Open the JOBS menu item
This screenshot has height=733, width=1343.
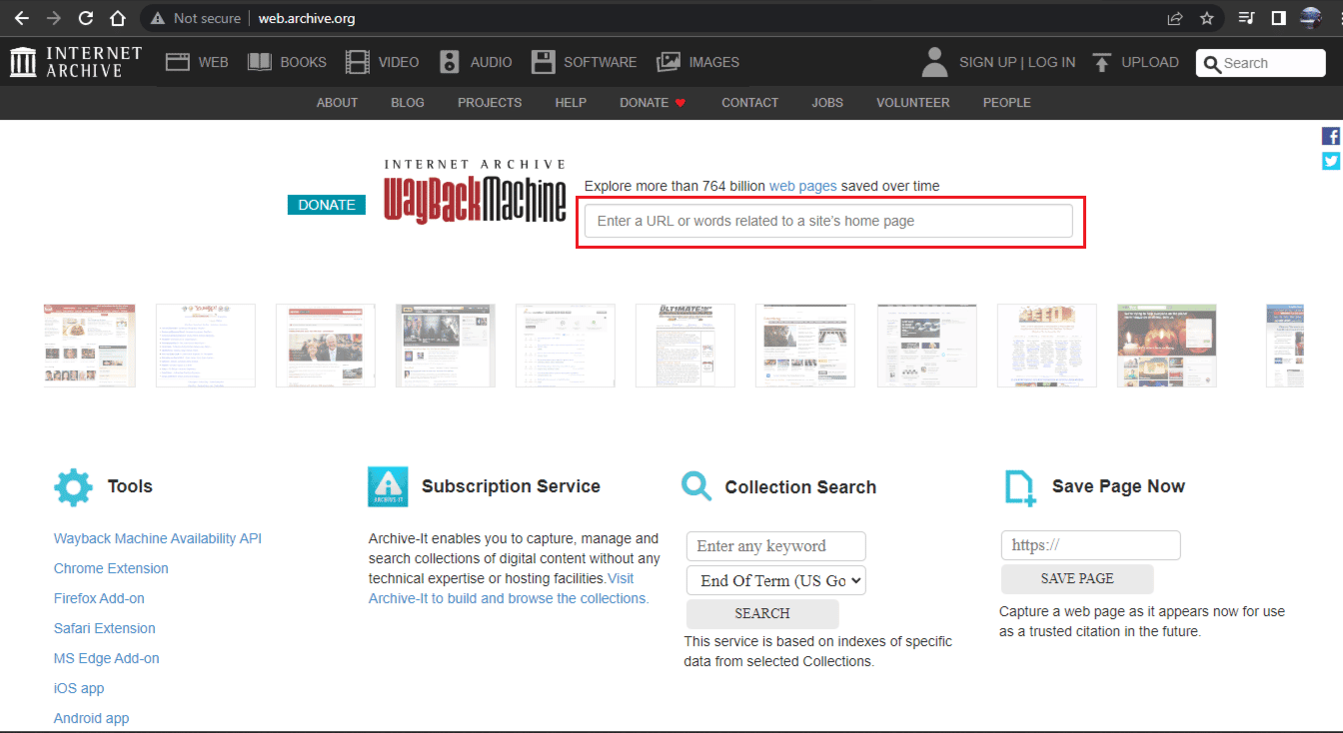[x=827, y=103]
